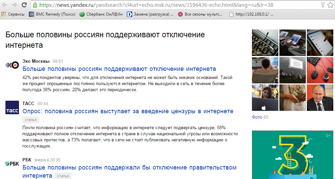Click the browser forward arrow
The width and height of the screenshot is (335, 179).
coord(14,5)
